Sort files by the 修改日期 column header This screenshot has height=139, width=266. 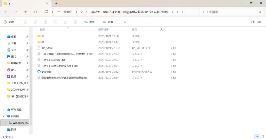[106, 30]
